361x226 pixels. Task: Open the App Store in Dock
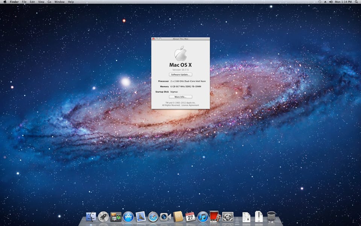pos(128,217)
